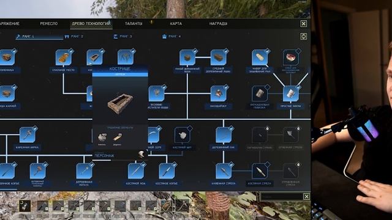This screenshot has width=392, height=220.
Task: Select the Деревянная лопата shovel node
Action: (85, 171)
